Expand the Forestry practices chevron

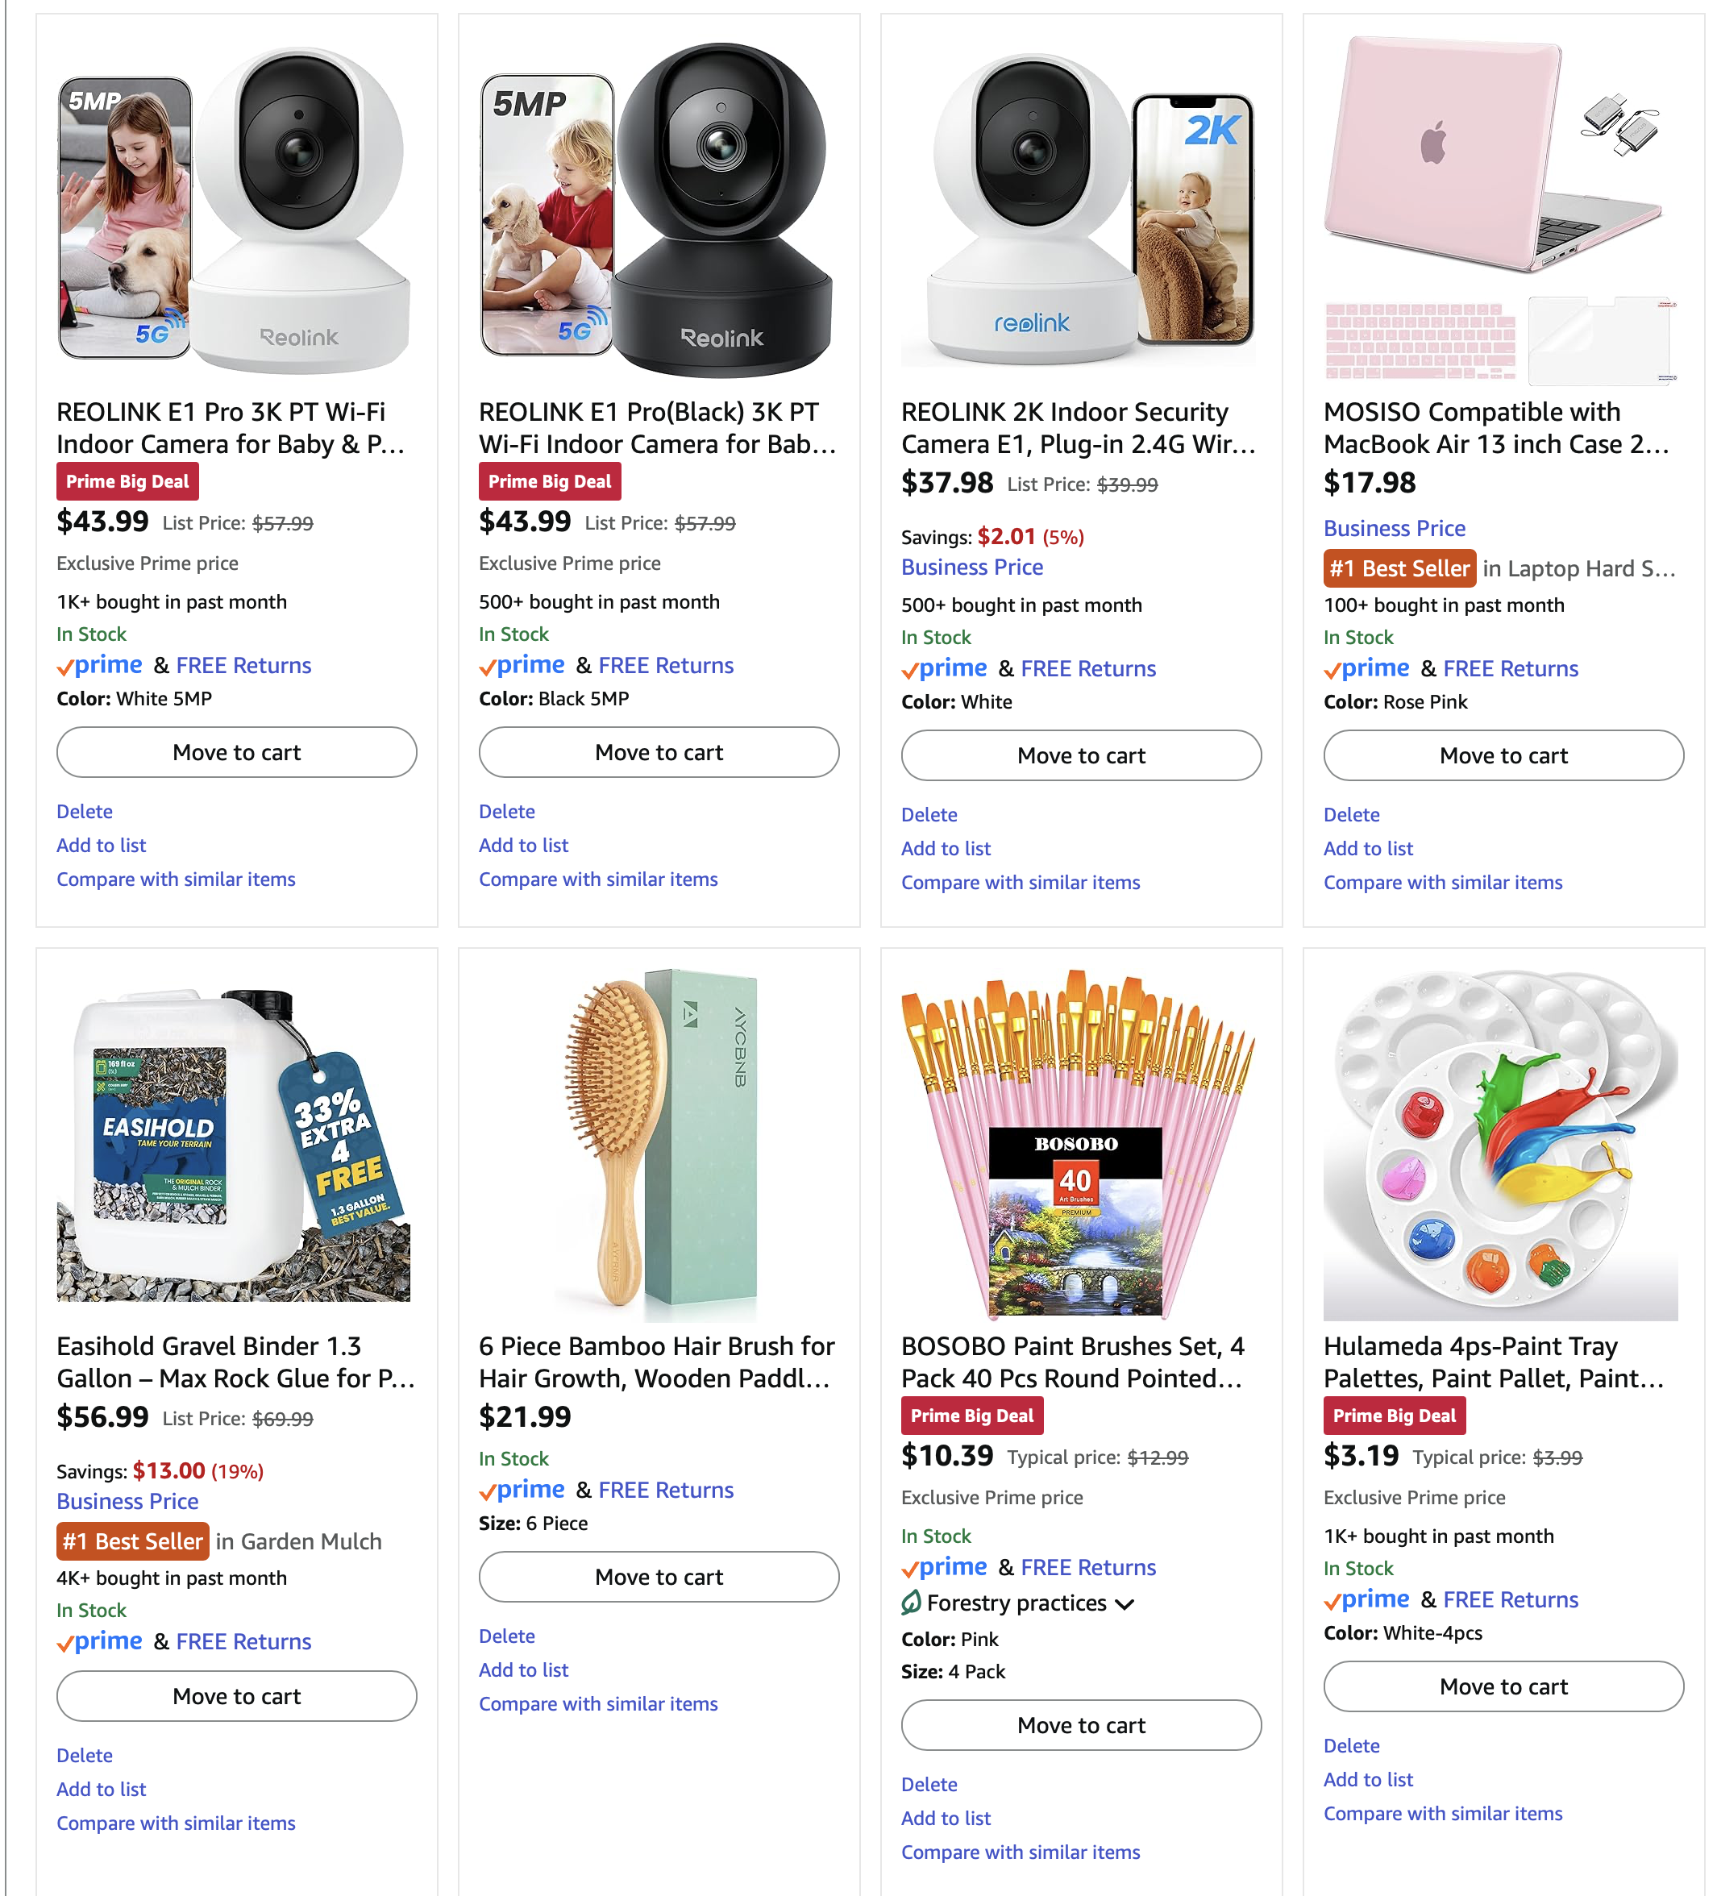[1125, 1604]
